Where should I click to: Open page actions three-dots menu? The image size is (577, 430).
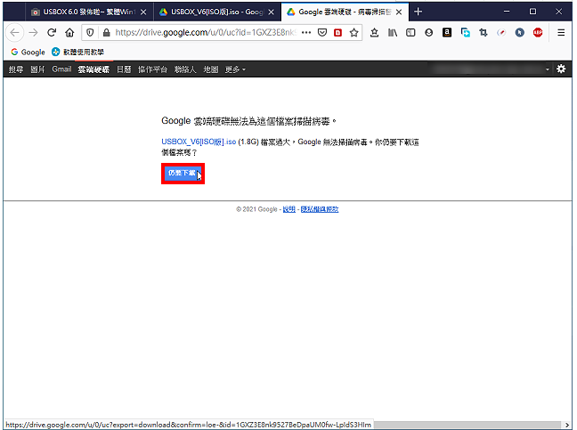[306, 33]
